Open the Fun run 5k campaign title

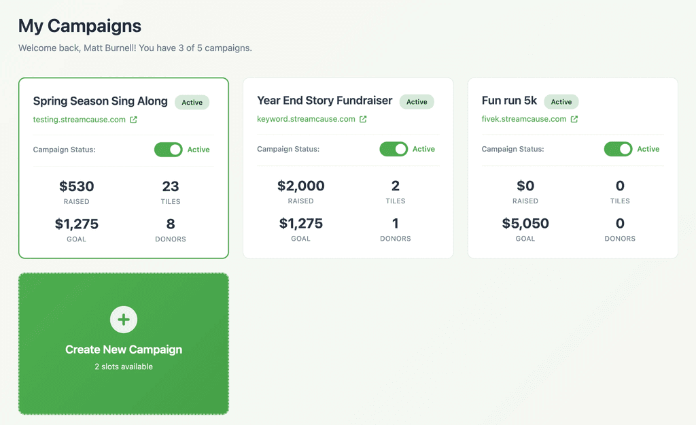coord(509,101)
